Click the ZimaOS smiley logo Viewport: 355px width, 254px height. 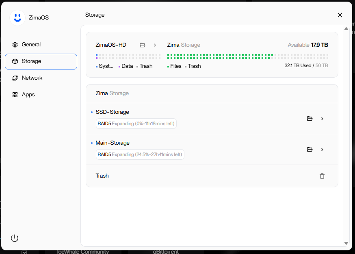click(17, 17)
